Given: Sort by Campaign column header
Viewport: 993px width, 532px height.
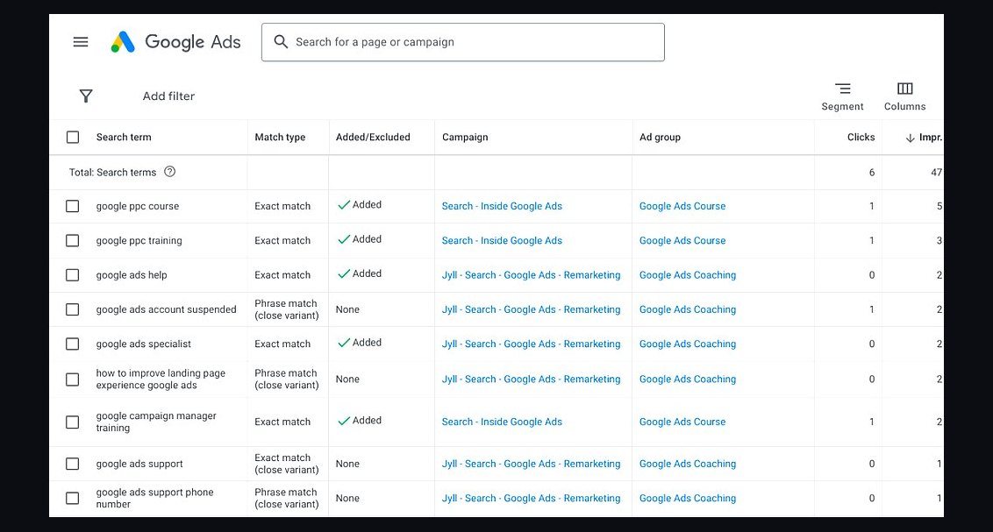Looking at the screenshot, I should click(465, 138).
